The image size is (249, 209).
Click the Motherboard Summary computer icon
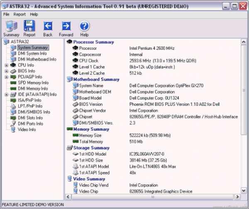(70, 79)
